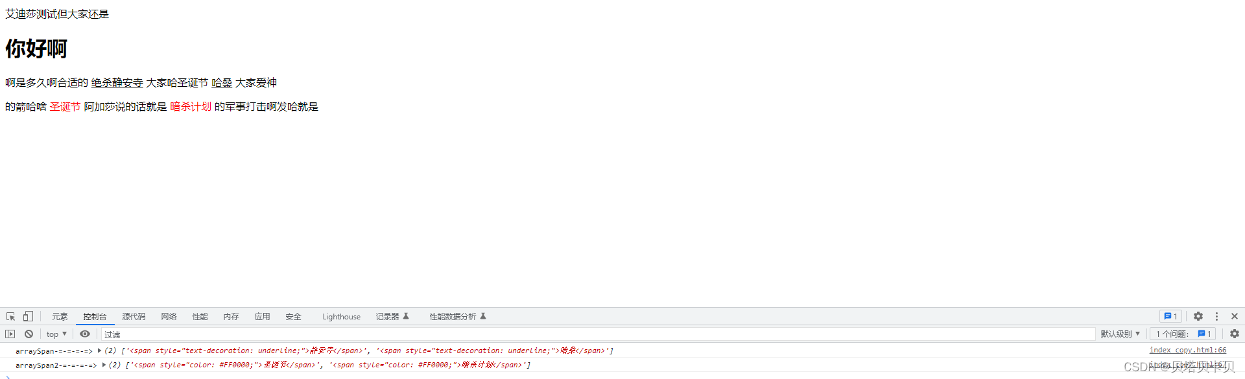Viewport: 1245px width, 379px height.
Task: Switch to the 网络 tab
Action: (169, 316)
